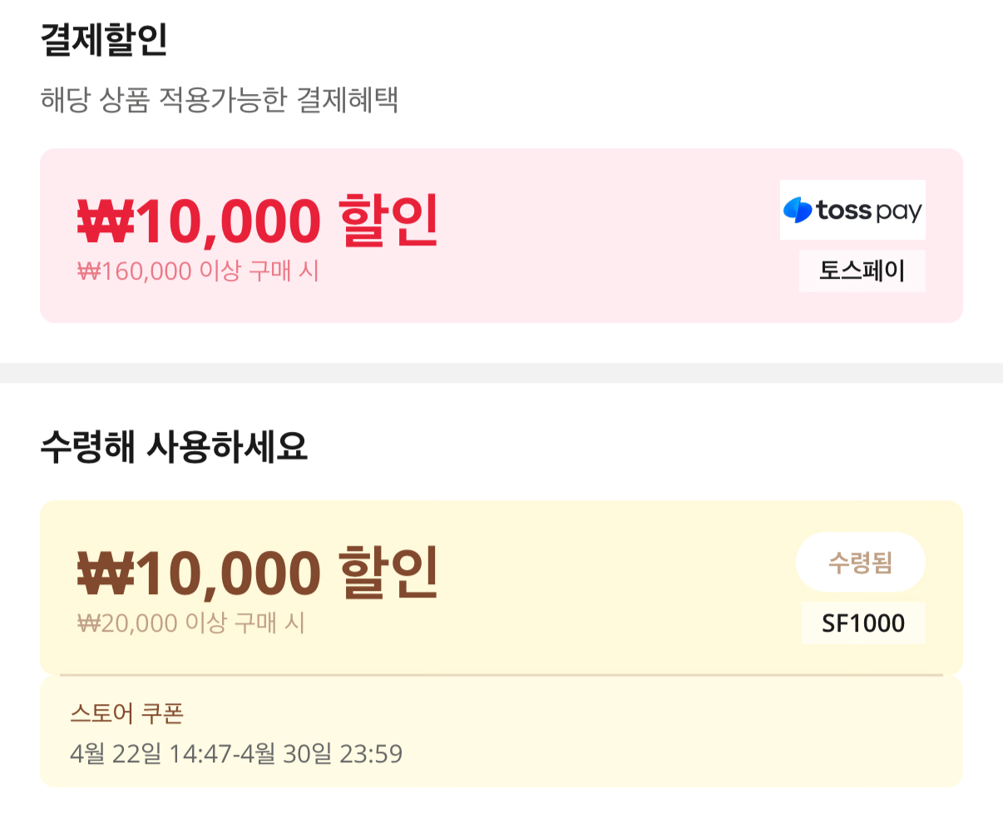Click the ₩20,000 이상 구매 시 condition
Viewport: 1003px width, 814px height.
pyautogui.click(x=191, y=623)
